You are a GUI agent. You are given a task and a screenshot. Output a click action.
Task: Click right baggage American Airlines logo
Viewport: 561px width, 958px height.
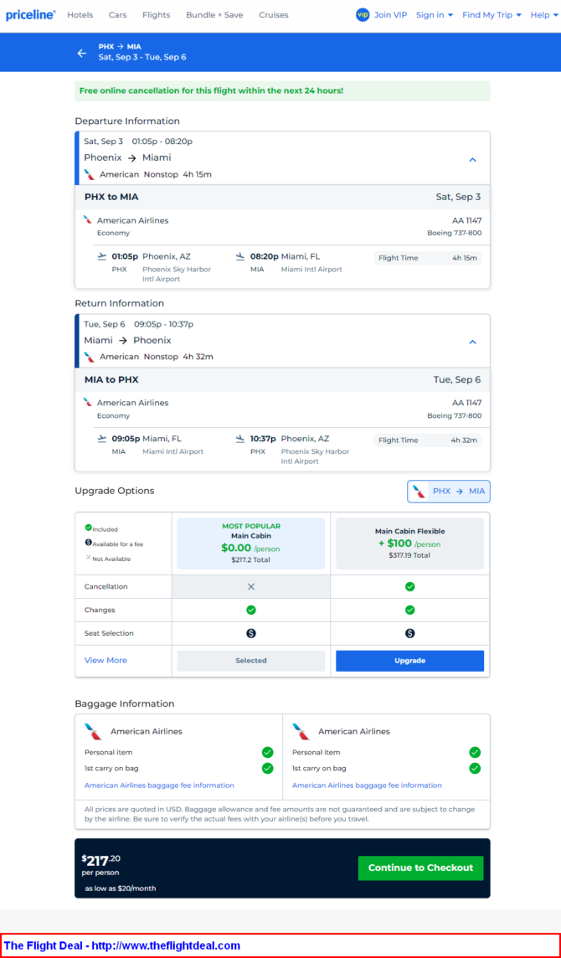[301, 731]
